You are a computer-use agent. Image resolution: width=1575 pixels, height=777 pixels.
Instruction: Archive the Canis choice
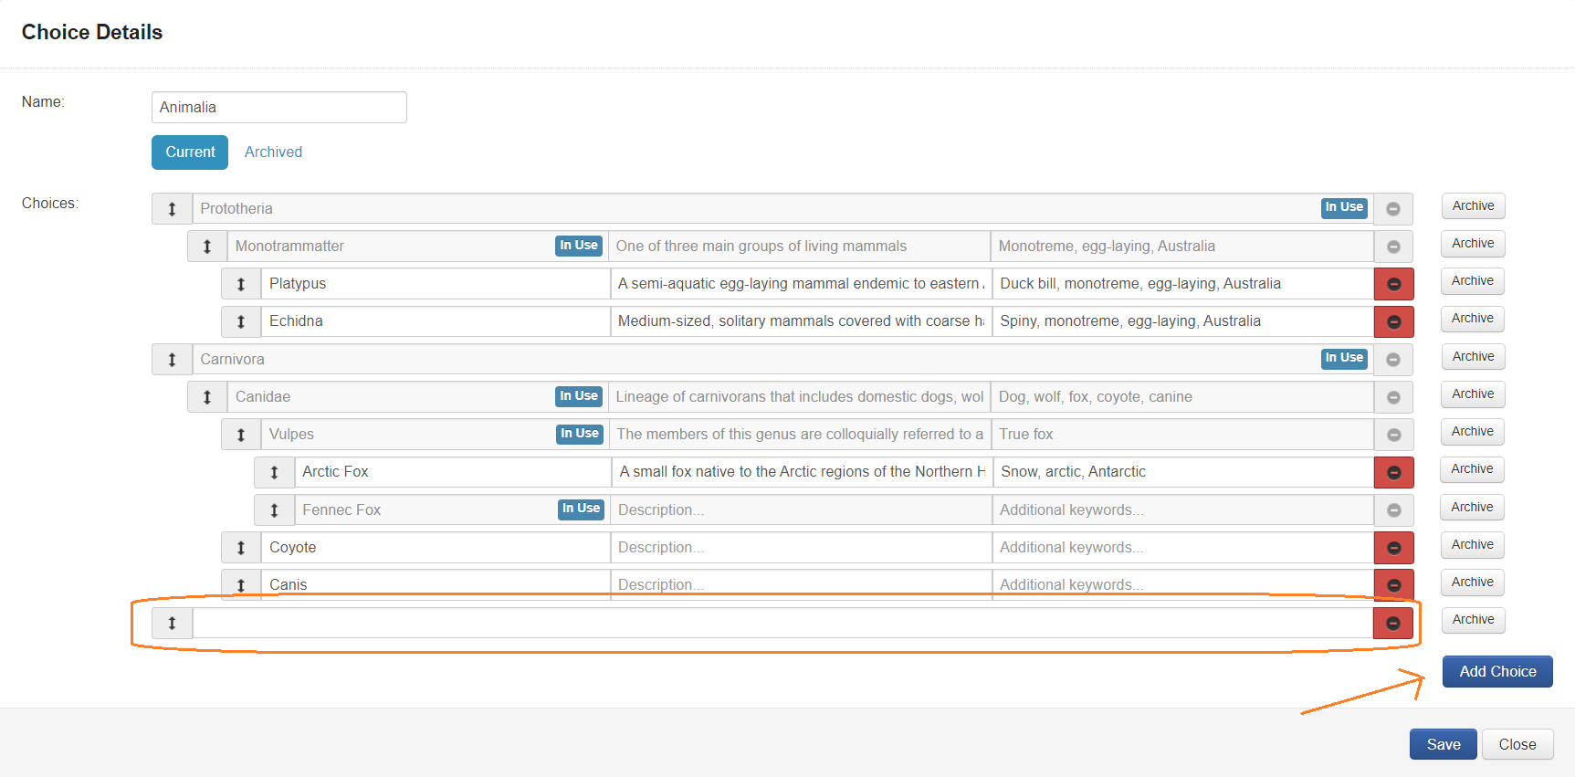pos(1472,583)
